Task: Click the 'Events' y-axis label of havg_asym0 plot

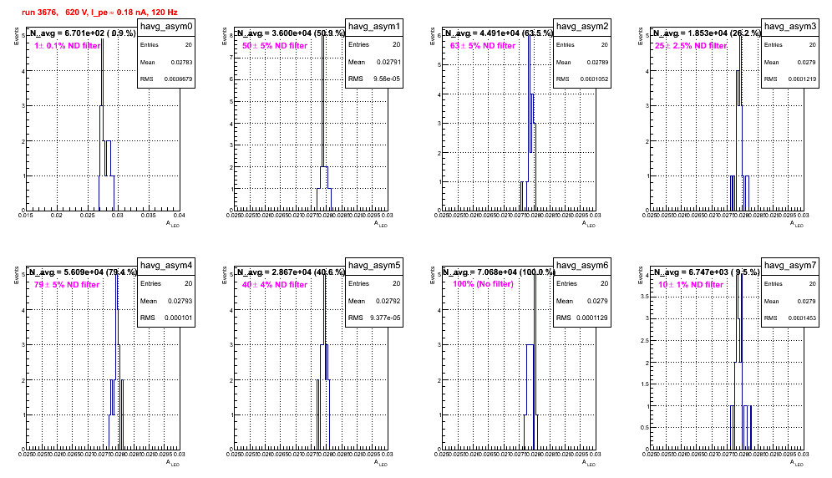Action: point(16,37)
